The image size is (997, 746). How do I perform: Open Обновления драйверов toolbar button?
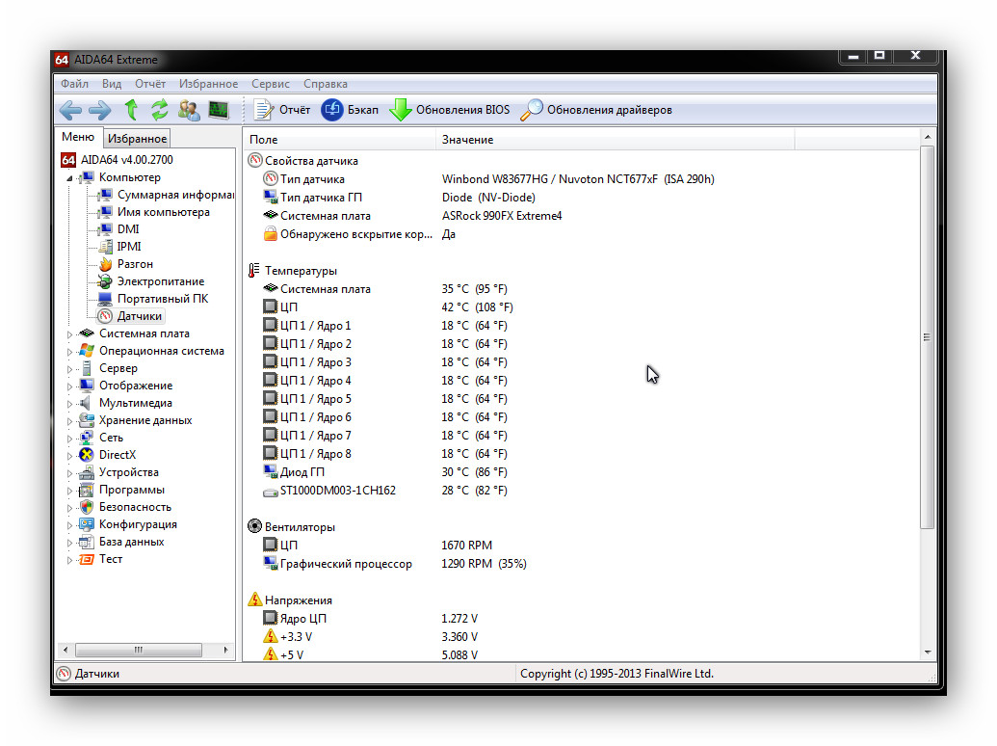pyautogui.click(x=595, y=110)
